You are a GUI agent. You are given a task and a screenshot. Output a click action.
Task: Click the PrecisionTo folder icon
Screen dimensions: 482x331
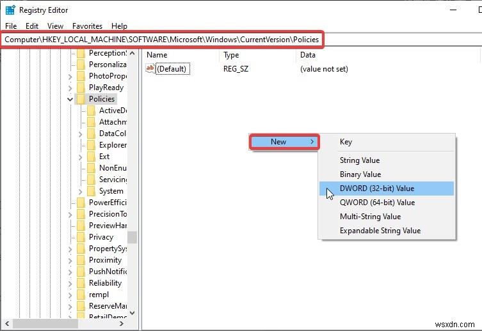tap(81, 214)
